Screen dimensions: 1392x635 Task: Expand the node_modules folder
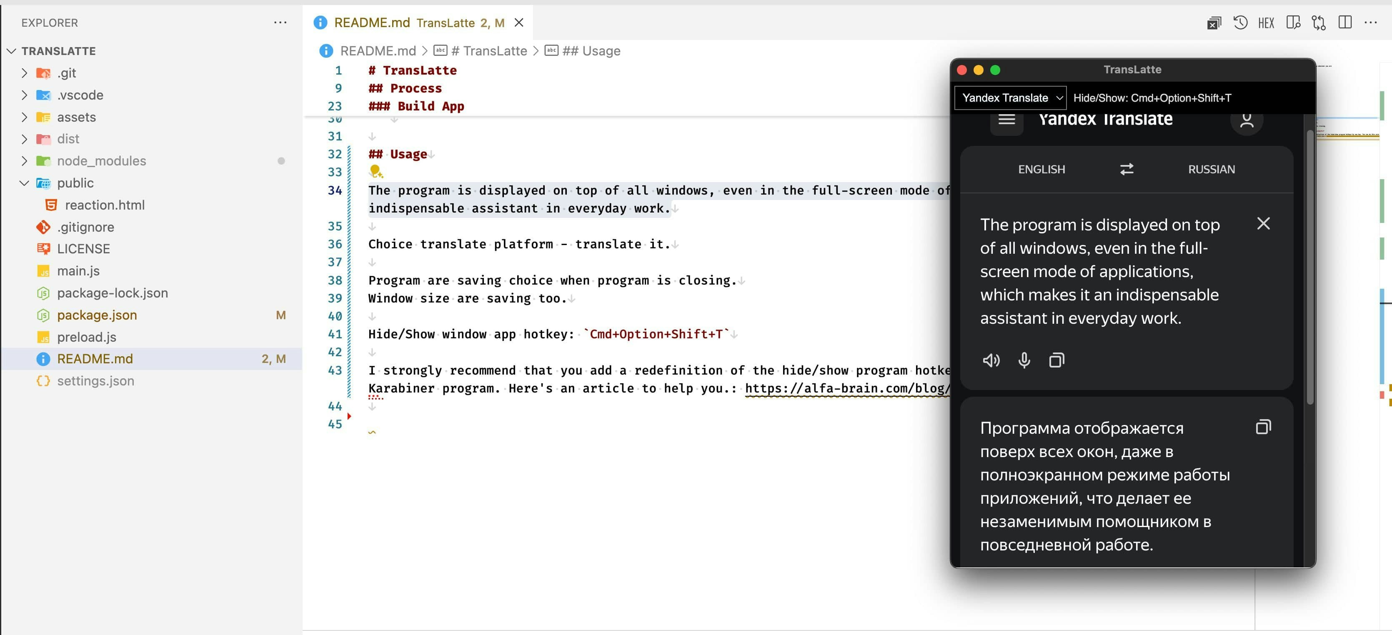(x=24, y=161)
